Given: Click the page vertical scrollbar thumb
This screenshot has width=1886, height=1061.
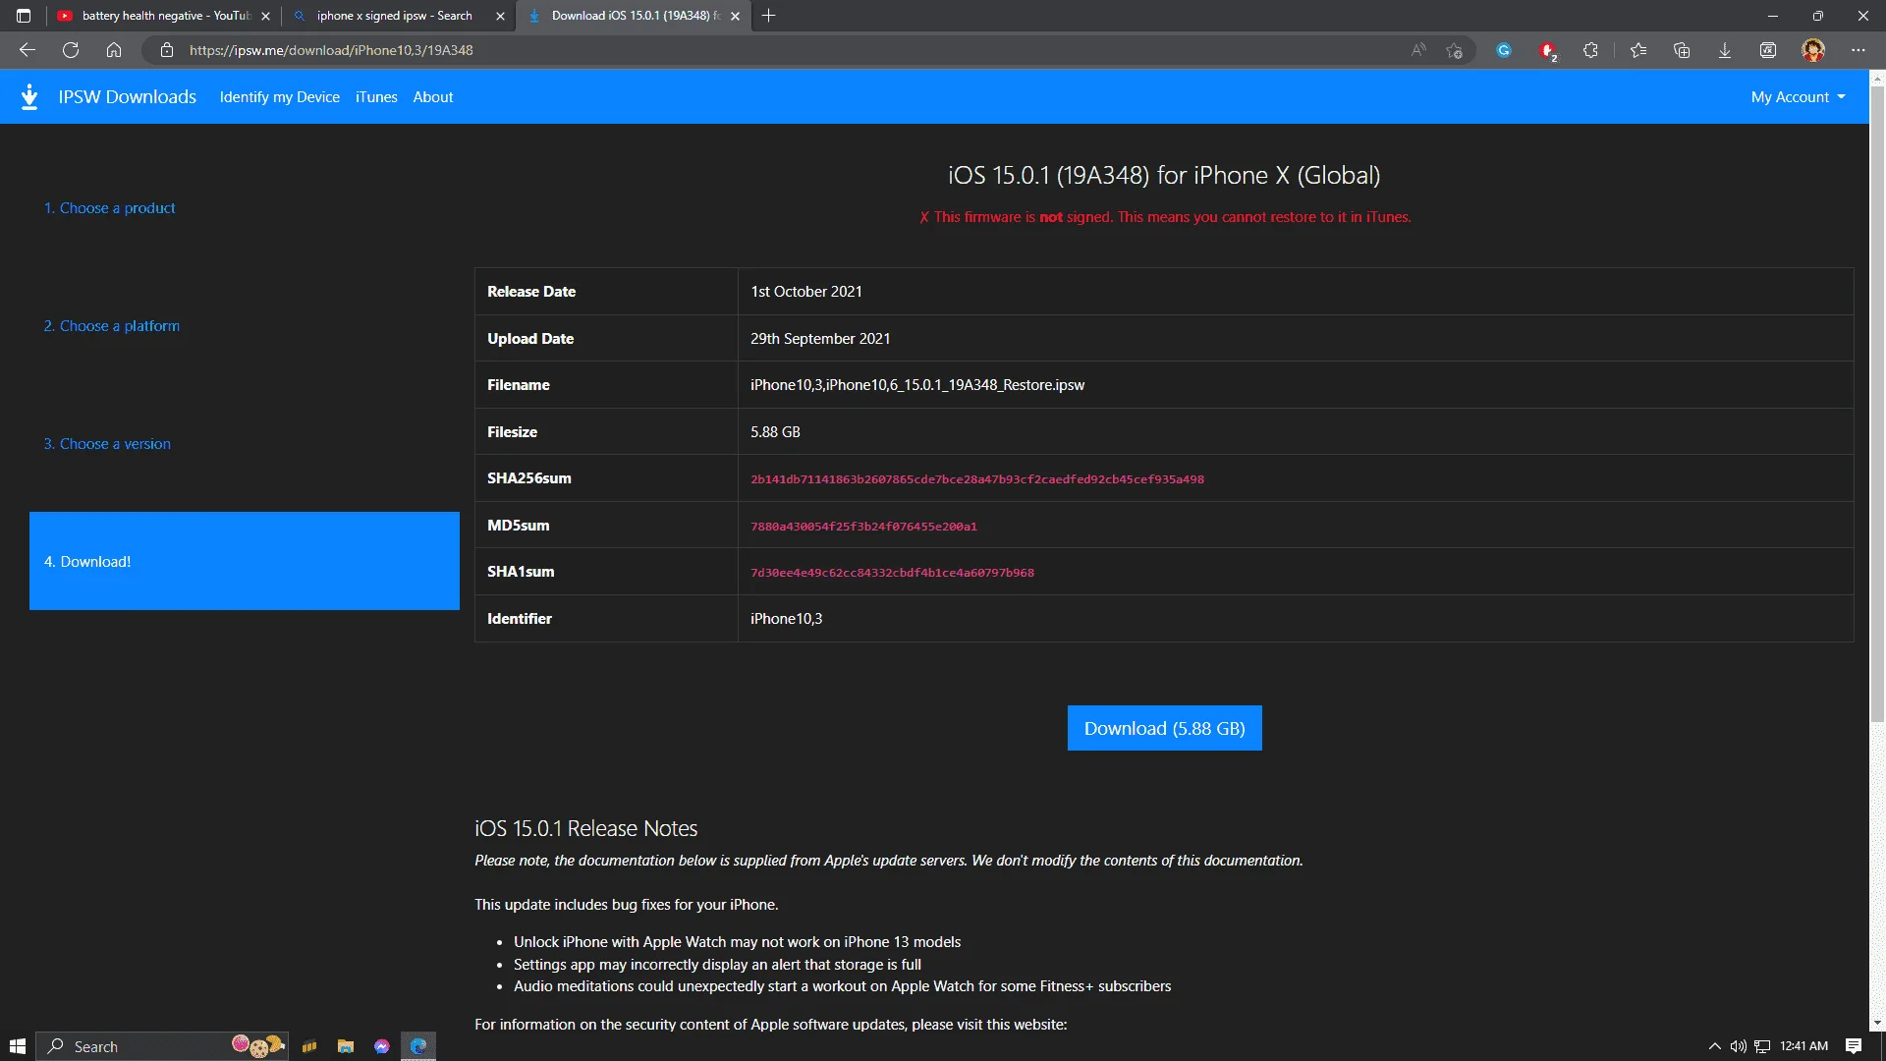Looking at the screenshot, I should point(1877,403).
